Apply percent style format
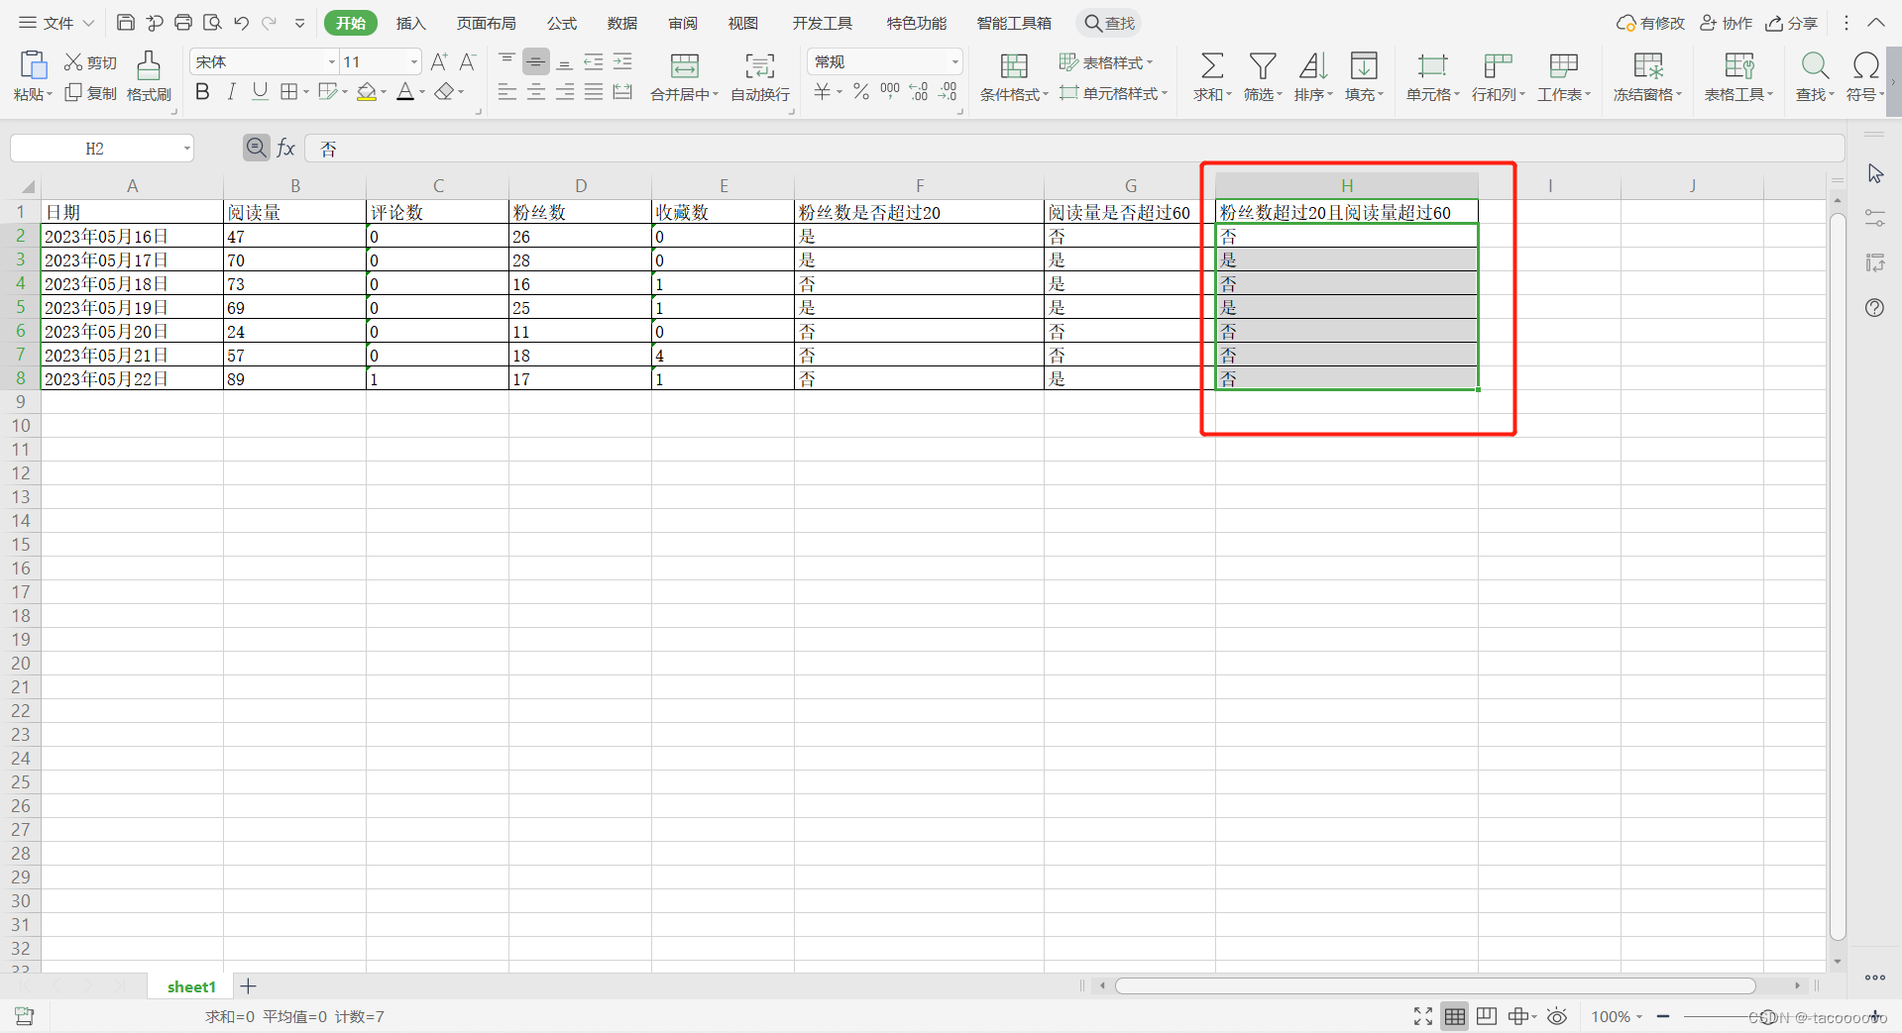This screenshot has width=1902, height=1033. [861, 92]
